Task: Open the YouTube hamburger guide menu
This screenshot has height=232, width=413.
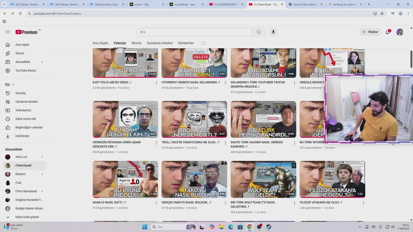Action: 8,32
